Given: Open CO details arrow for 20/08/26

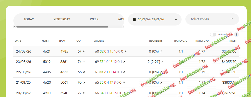Looking at the screenshot, I should coord(84,93).
